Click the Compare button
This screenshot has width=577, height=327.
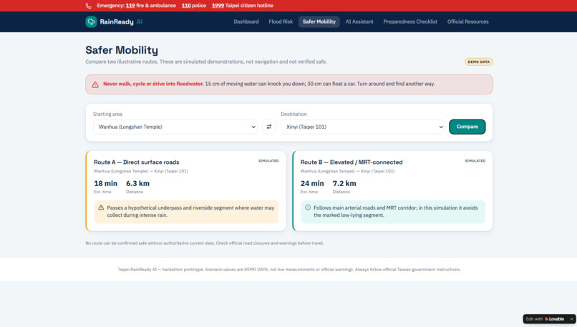(467, 127)
